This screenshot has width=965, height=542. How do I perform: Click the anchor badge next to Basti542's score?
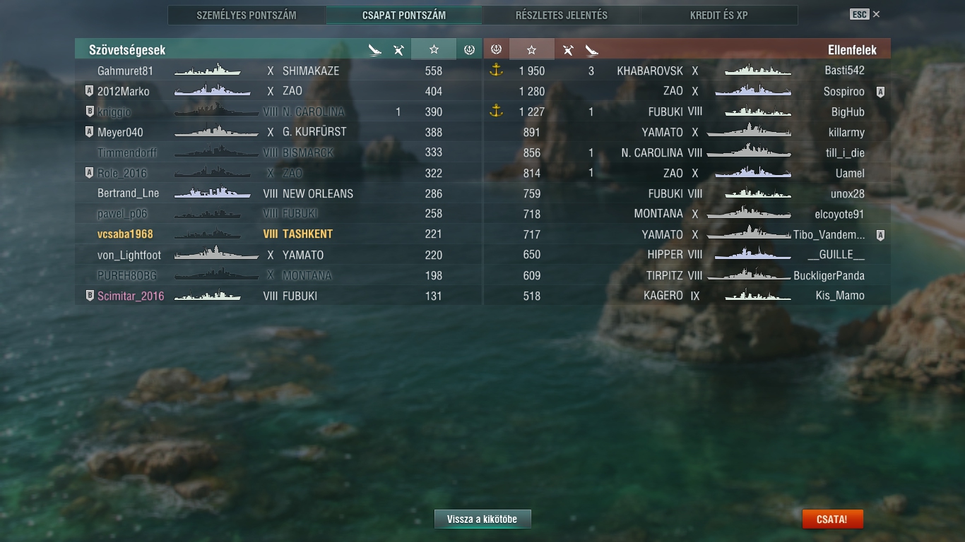496,70
